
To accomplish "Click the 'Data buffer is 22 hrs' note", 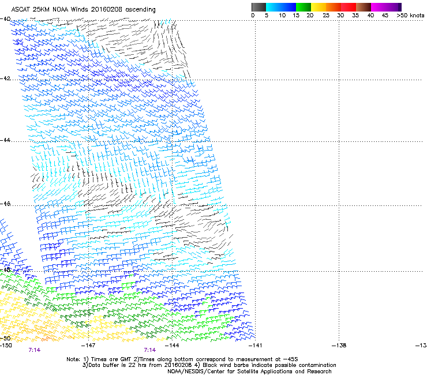I will coord(209,365).
